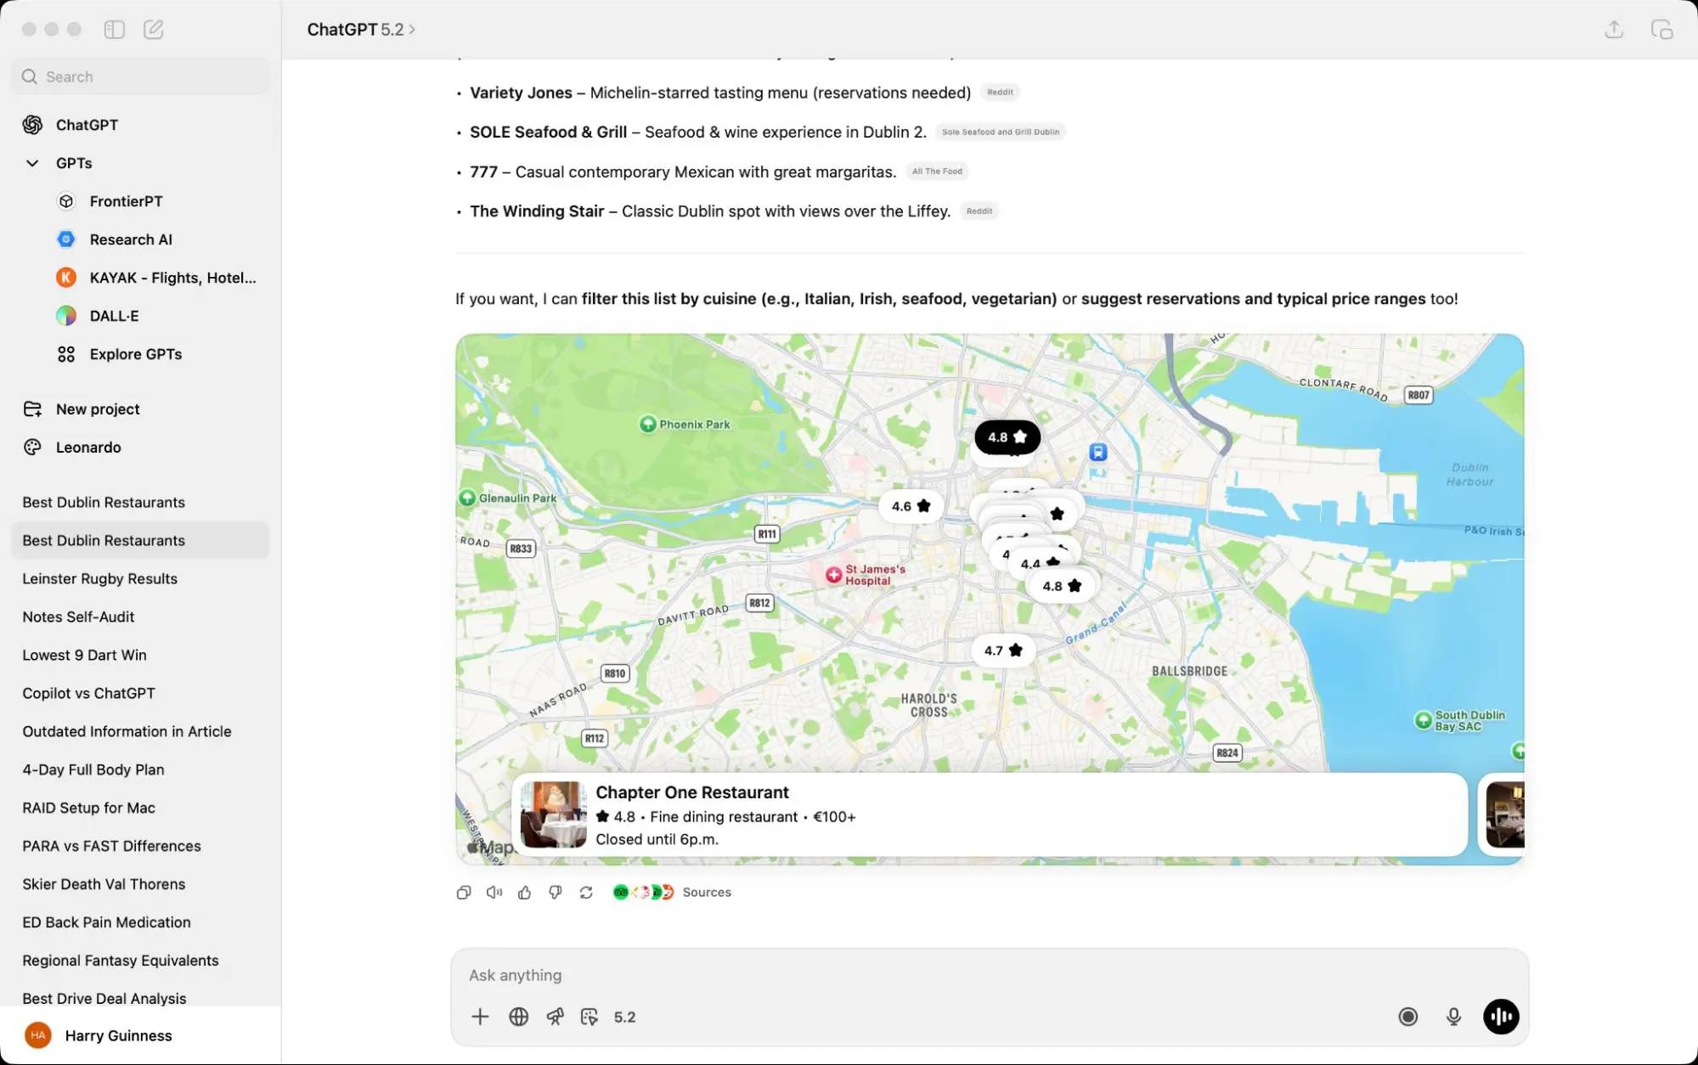
Task: Give the answer a thumbs up
Action: point(524,893)
